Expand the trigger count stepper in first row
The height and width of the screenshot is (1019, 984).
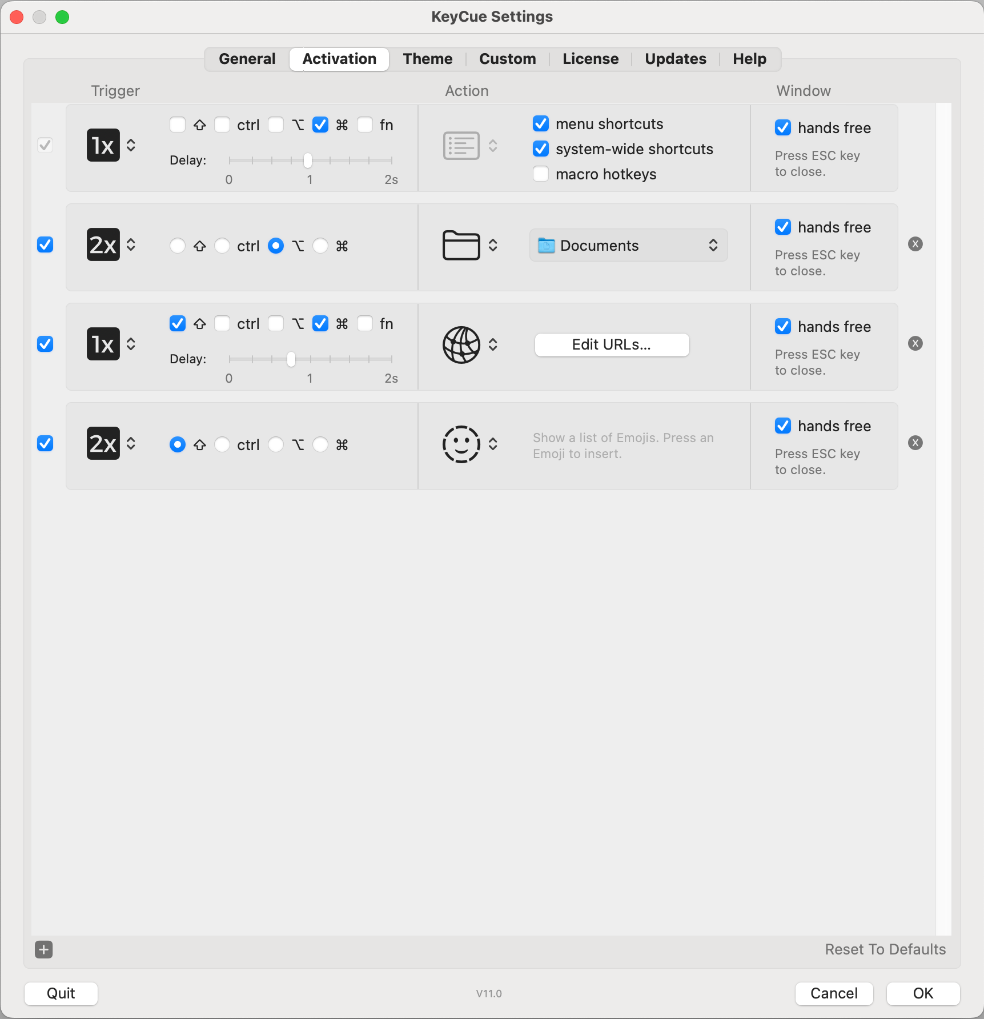tap(130, 145)
